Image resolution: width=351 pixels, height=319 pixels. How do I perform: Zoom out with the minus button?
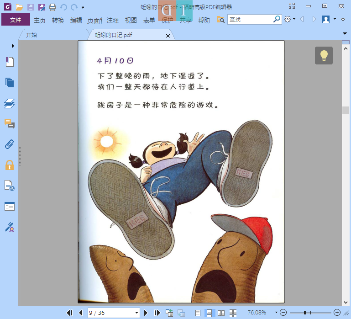[x=283, y=313]
